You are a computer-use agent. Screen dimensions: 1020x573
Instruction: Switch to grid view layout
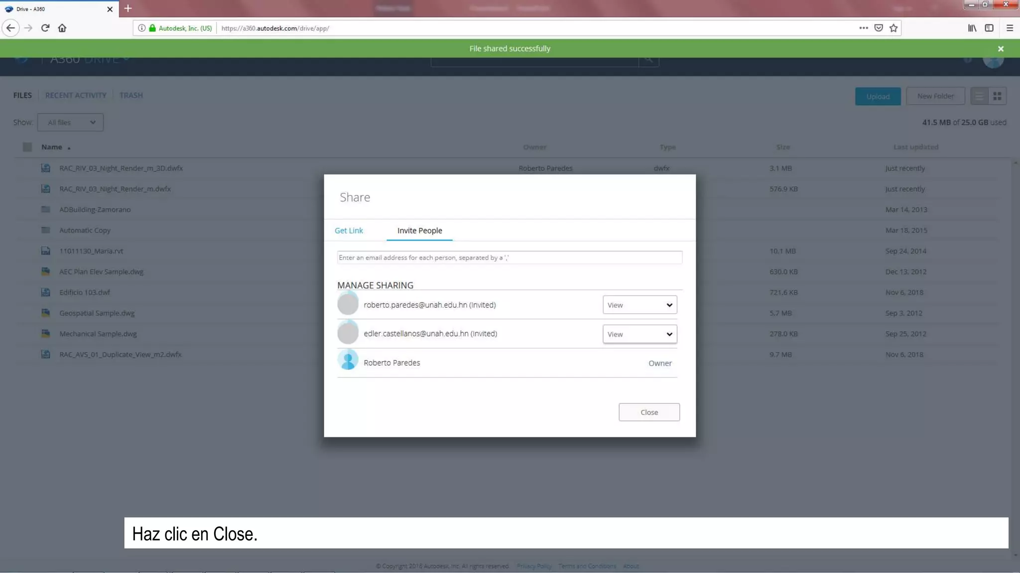click(x=997, y=96)
